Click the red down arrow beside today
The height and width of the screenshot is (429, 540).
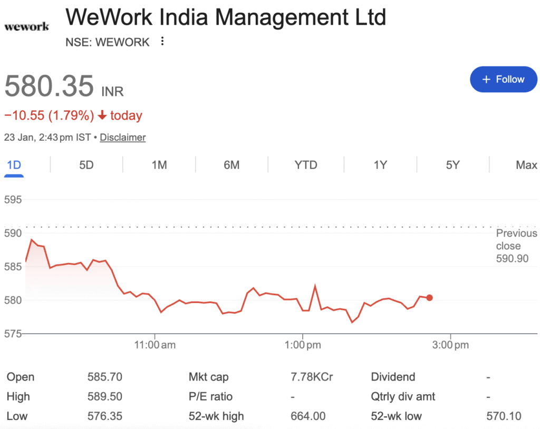(102, 115)
